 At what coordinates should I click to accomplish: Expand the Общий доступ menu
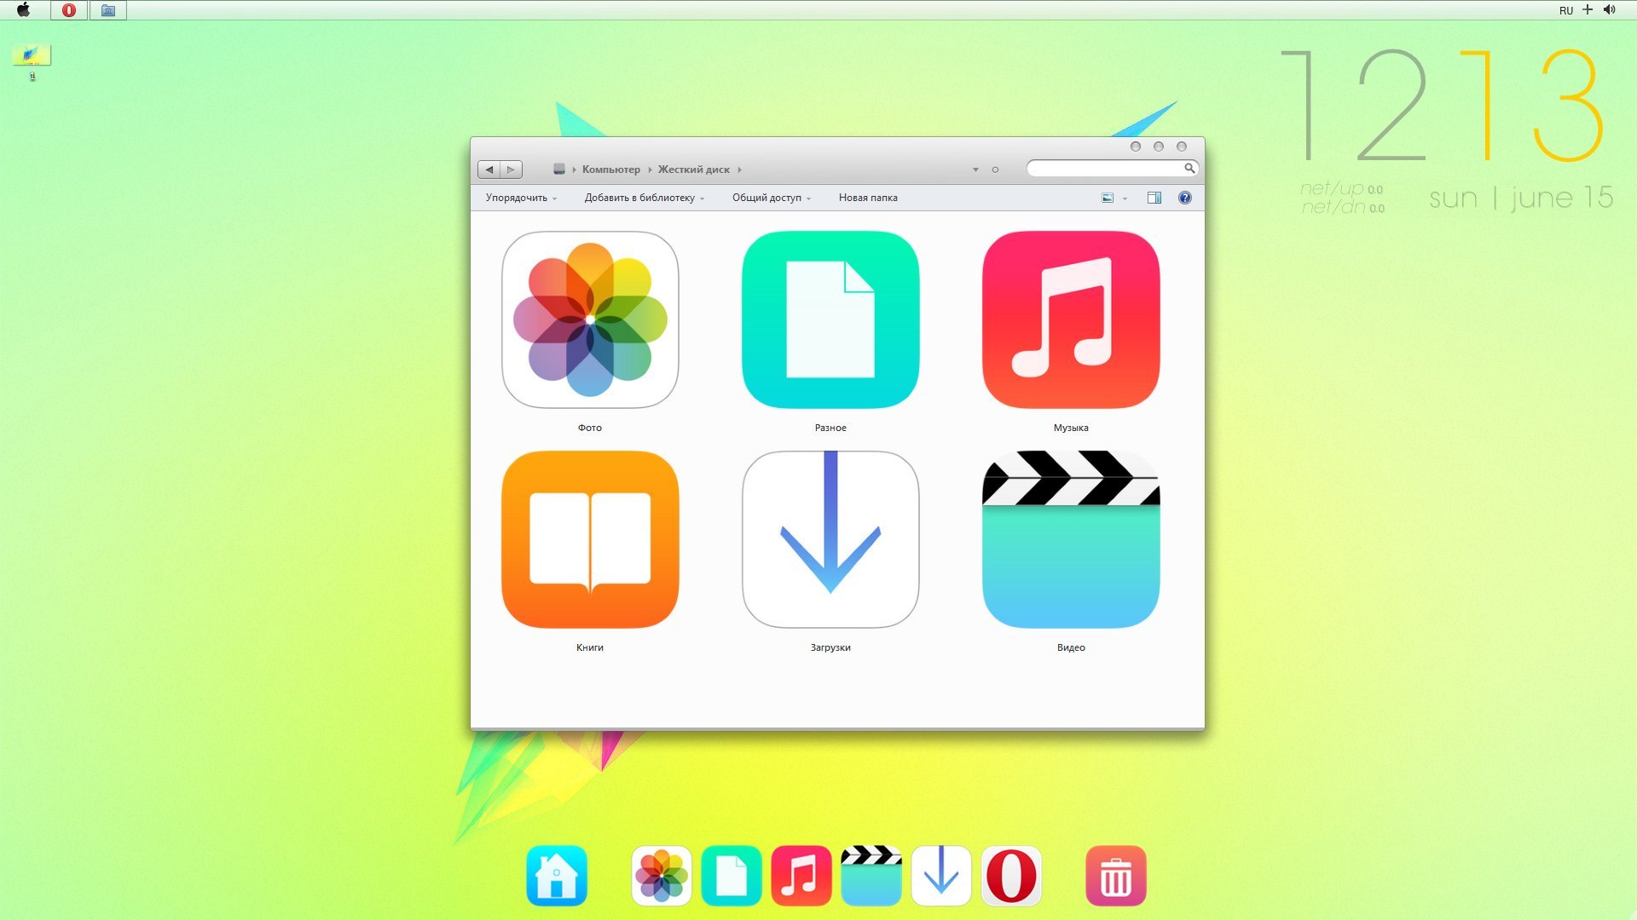771,198
